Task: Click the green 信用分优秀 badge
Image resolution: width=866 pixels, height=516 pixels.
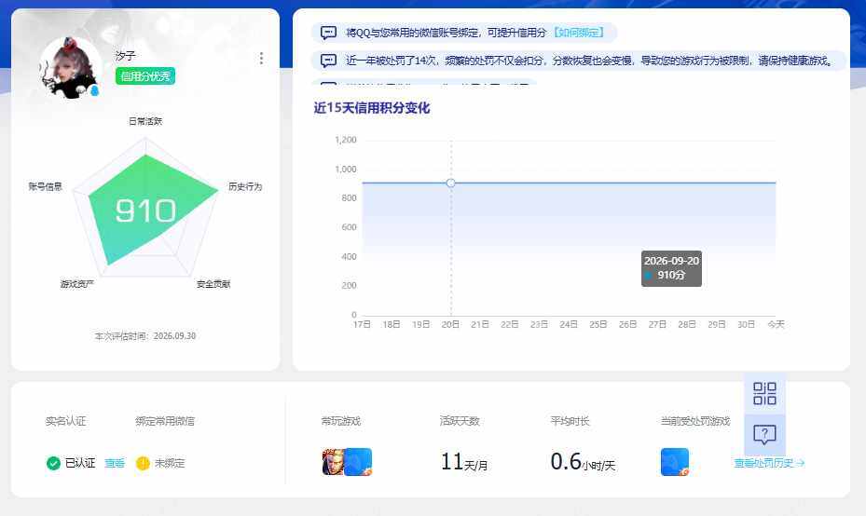Action: 145,76
